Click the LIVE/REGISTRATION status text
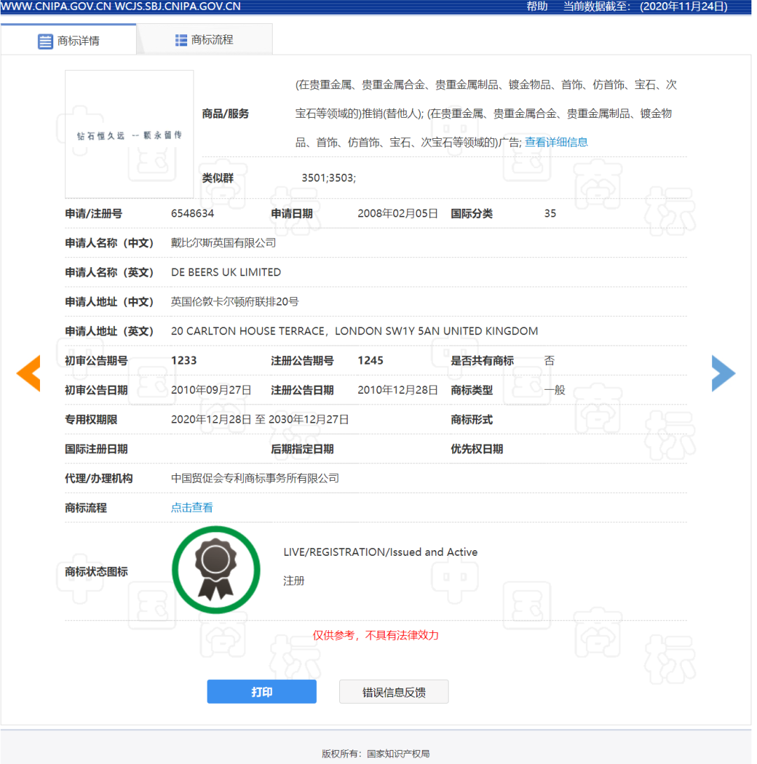The height and width of the screenshot is (764, 757). coord(381,552)
